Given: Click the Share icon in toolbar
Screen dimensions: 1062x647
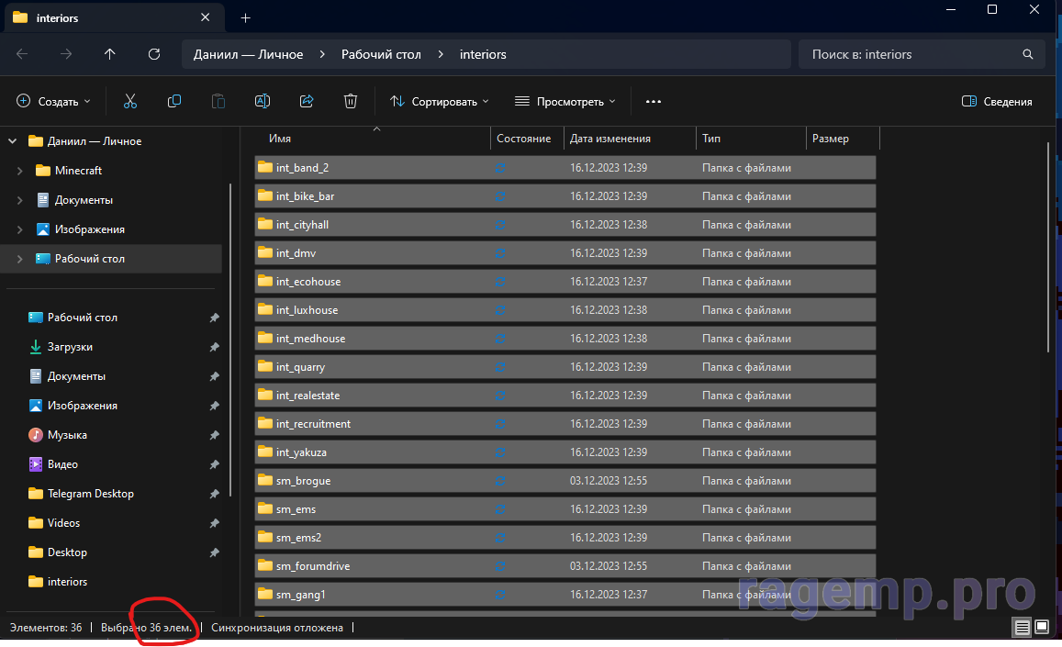Looking at the screenshot, I should (x=307, y=102).
